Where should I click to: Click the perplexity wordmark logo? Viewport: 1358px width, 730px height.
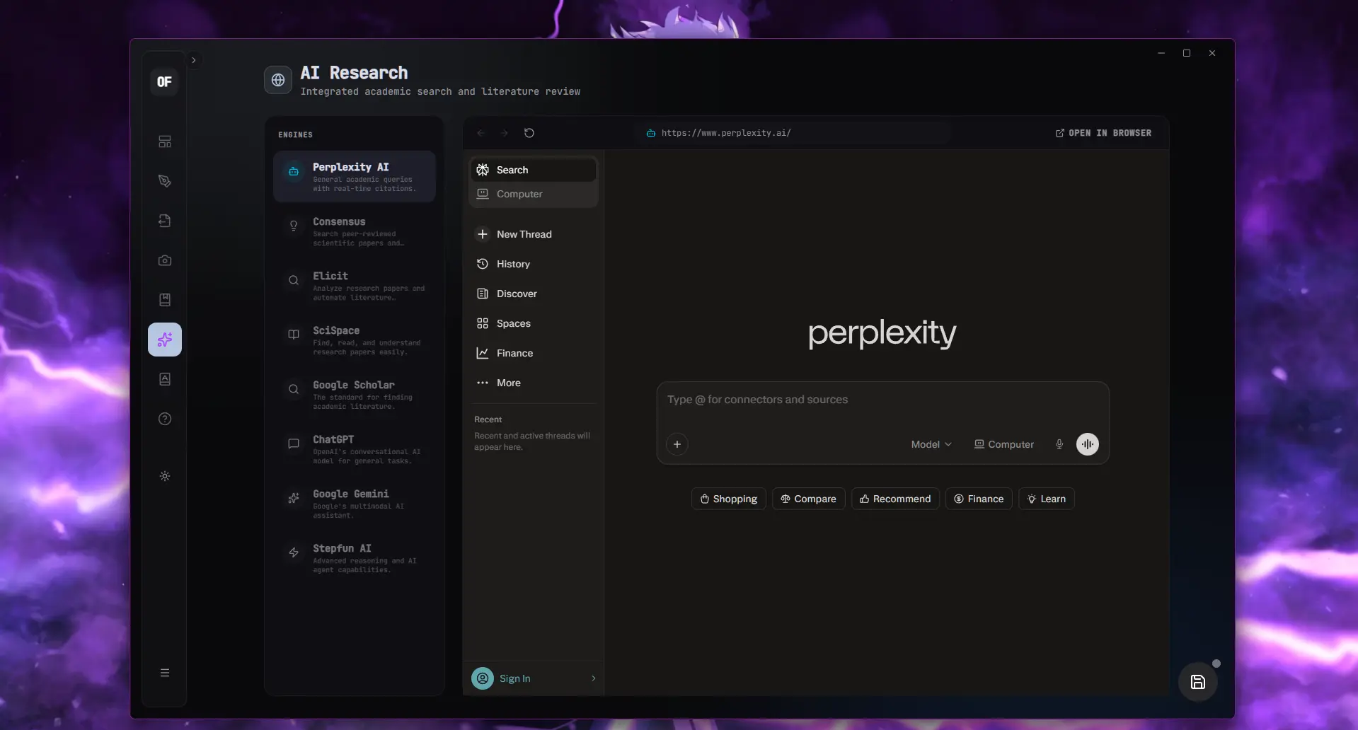click(882, 333)
